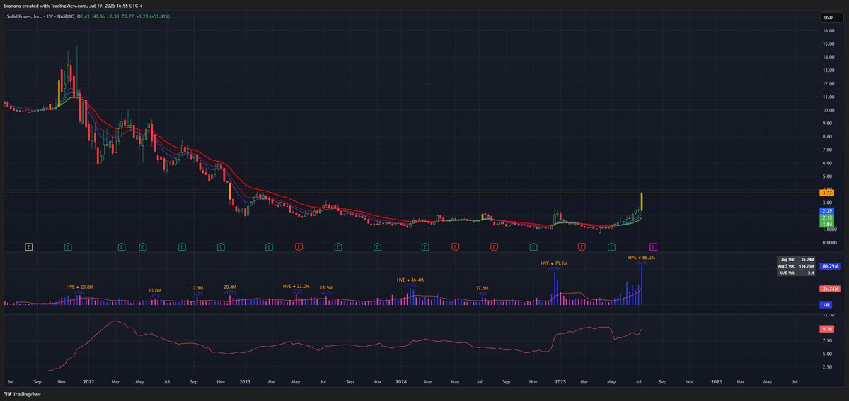Click the HVE 20.8M volume annotation
Viewport: 849px width, 401px height.
pos(79,287)
